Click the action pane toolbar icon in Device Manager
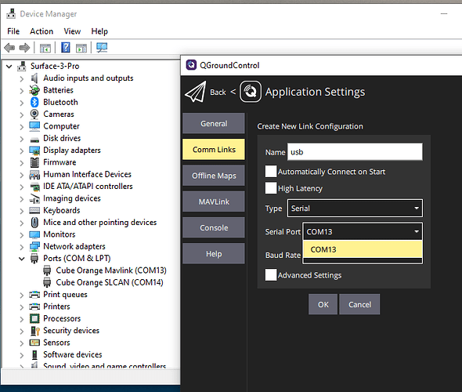Image resolution: width=462 pixels, height=392 pixels. (x=81, y=48)
